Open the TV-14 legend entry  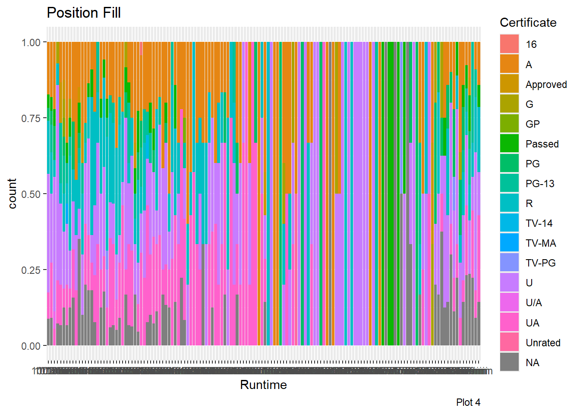509,223
